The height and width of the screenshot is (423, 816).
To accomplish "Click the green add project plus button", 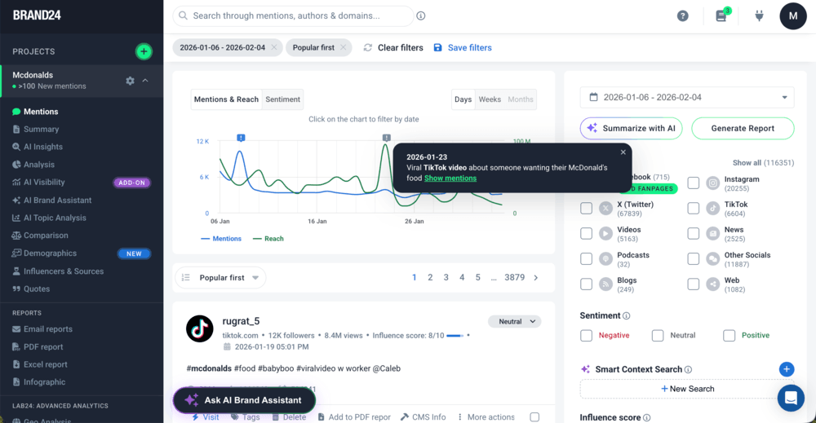I will [144, 51].
